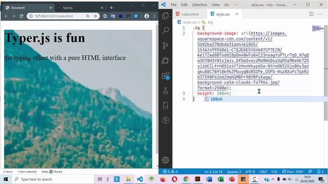
Task: Close the Typer.js browser tab
Action: tap(102, 8)
